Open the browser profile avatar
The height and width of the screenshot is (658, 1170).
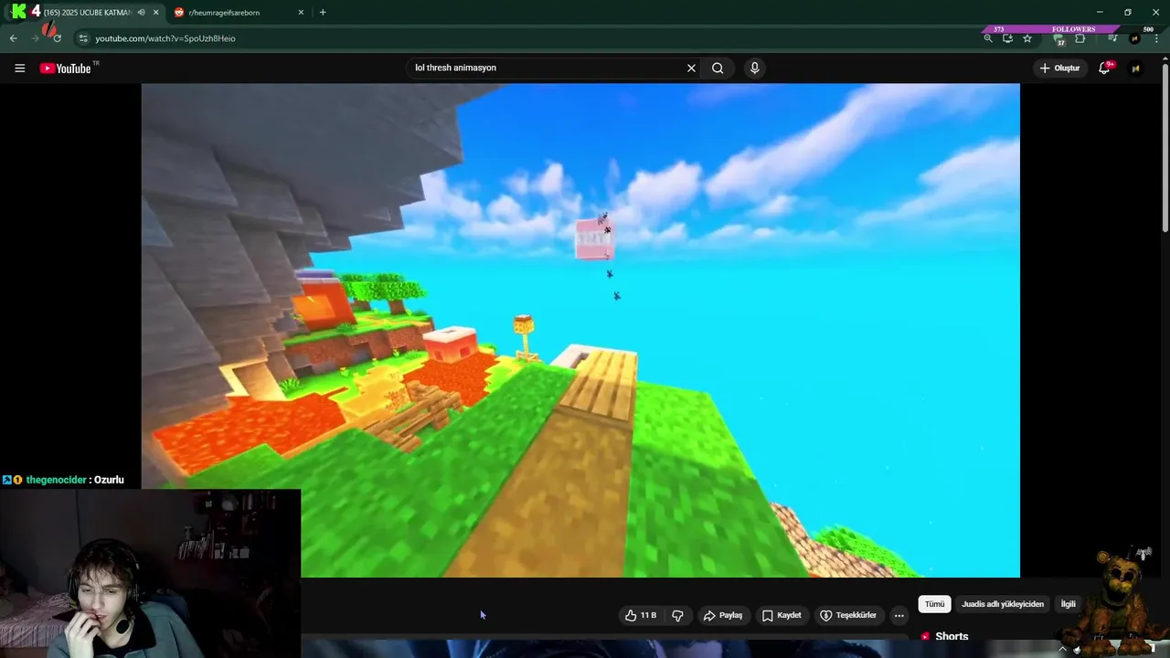coord(1134,38)
